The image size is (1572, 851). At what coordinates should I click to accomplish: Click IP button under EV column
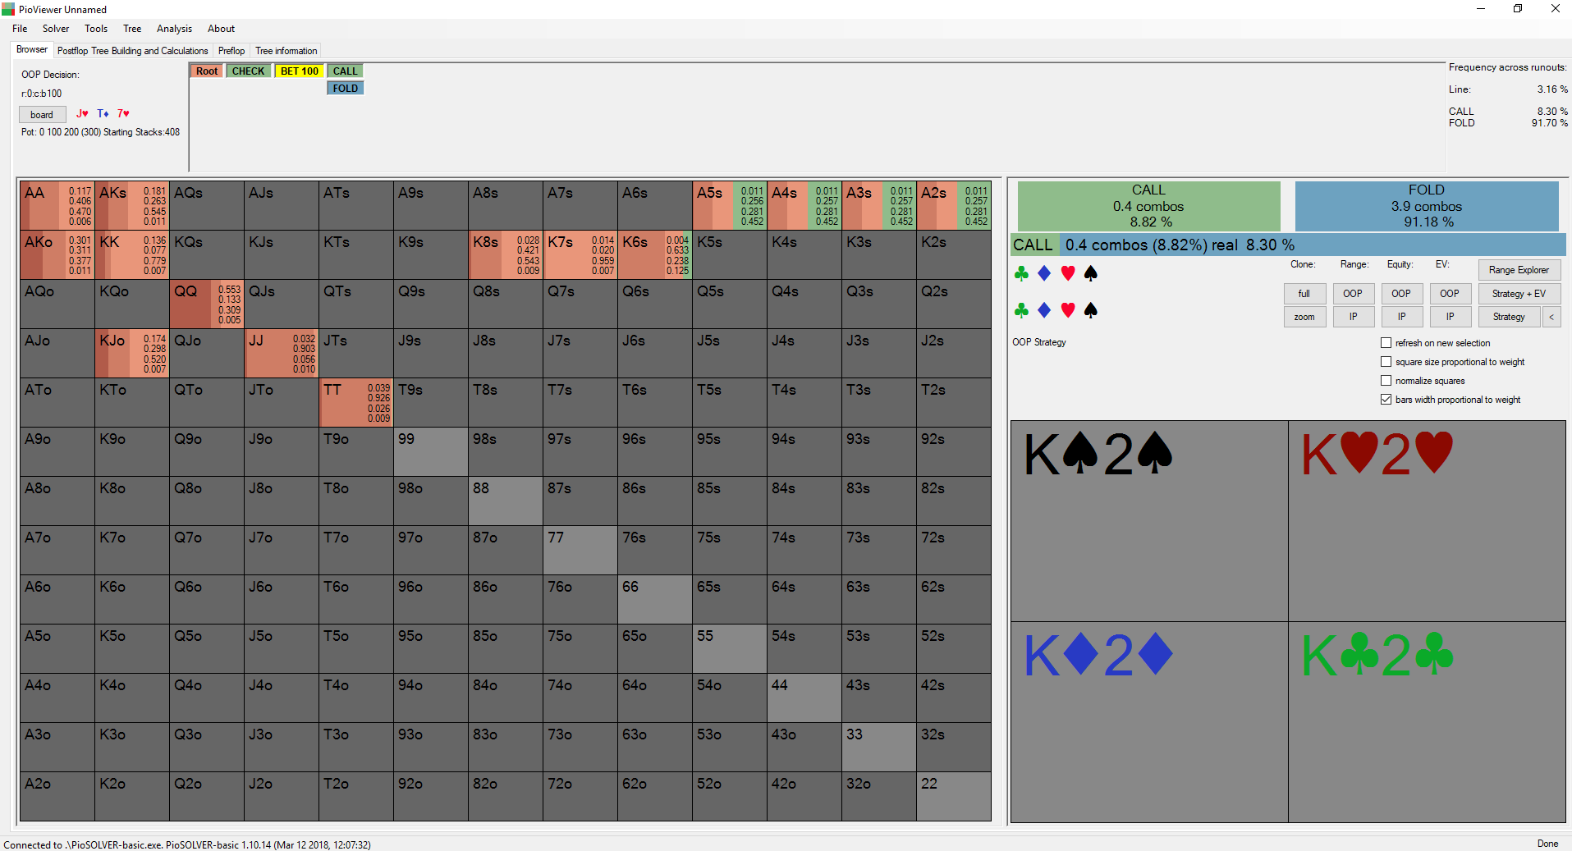click(1450, 317)
